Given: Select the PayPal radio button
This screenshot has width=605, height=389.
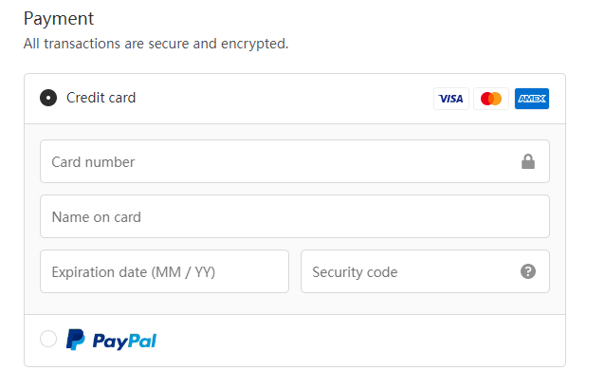Looking at the screenshot, I should tap(48, 339).
